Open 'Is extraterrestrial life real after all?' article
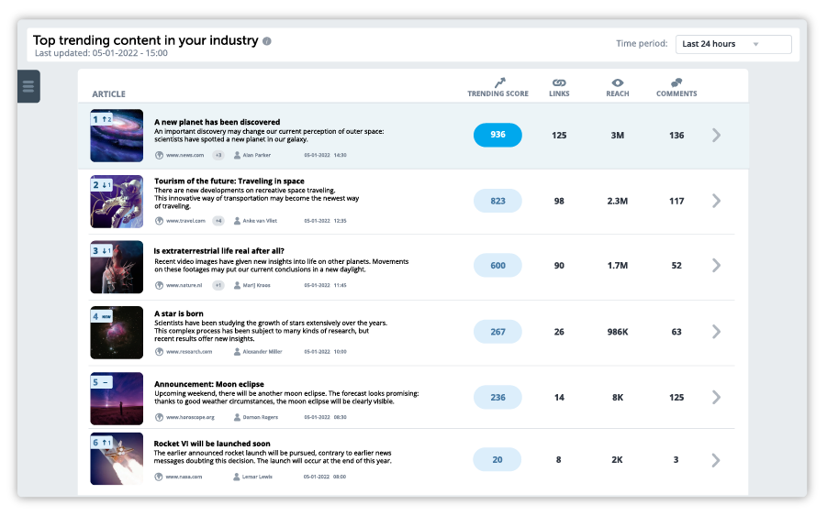Screen dimensions: 827x516 218,250
